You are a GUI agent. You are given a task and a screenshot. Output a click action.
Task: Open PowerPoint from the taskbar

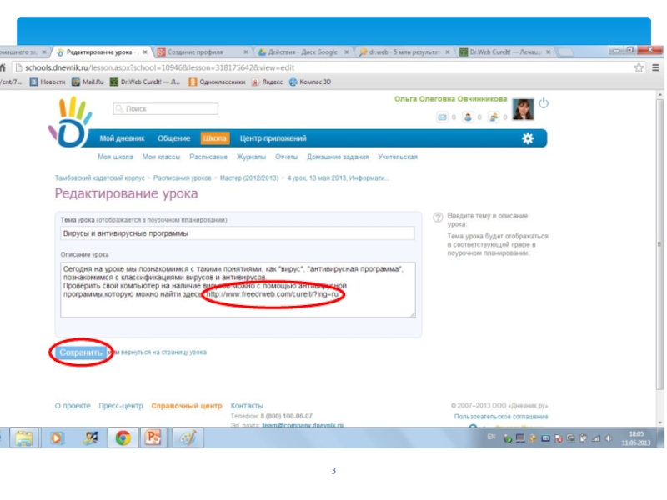pos(153,438)
